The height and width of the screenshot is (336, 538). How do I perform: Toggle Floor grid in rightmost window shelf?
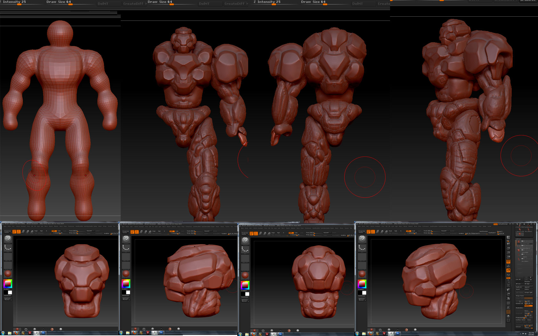point(508,266)
